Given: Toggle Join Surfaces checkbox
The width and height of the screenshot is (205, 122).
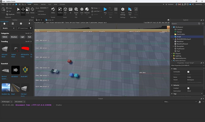Looking at the screenshot, I should point(37,14).
